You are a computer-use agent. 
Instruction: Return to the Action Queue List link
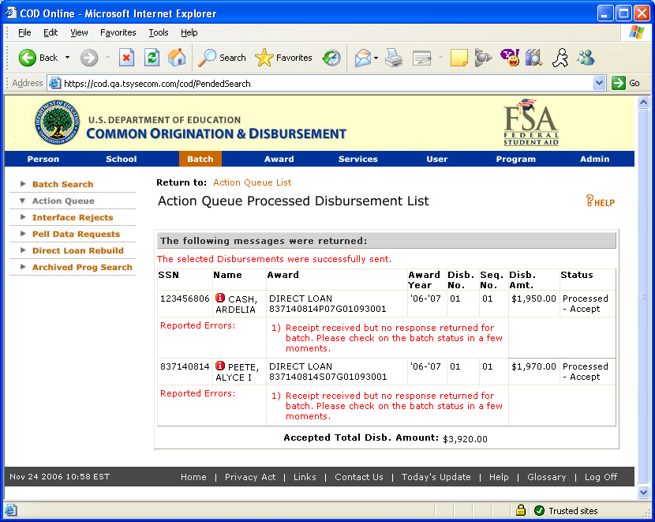[x=252, y=182]
